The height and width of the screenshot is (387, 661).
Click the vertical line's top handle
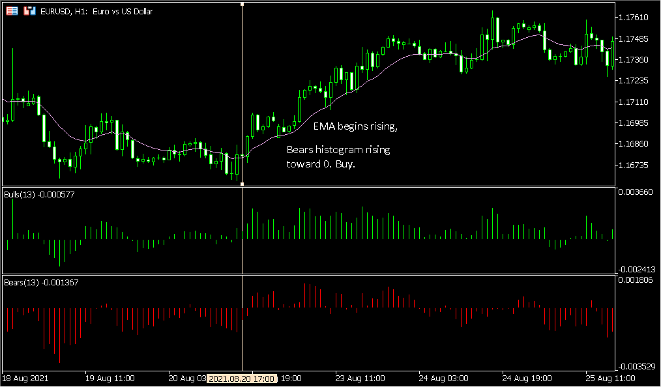[x=242, y=4]
